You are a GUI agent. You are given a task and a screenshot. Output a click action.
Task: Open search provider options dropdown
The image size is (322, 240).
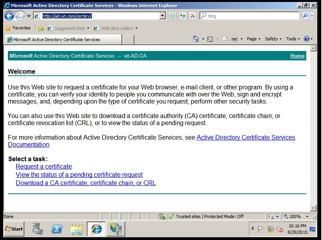[x=312, y=16]
